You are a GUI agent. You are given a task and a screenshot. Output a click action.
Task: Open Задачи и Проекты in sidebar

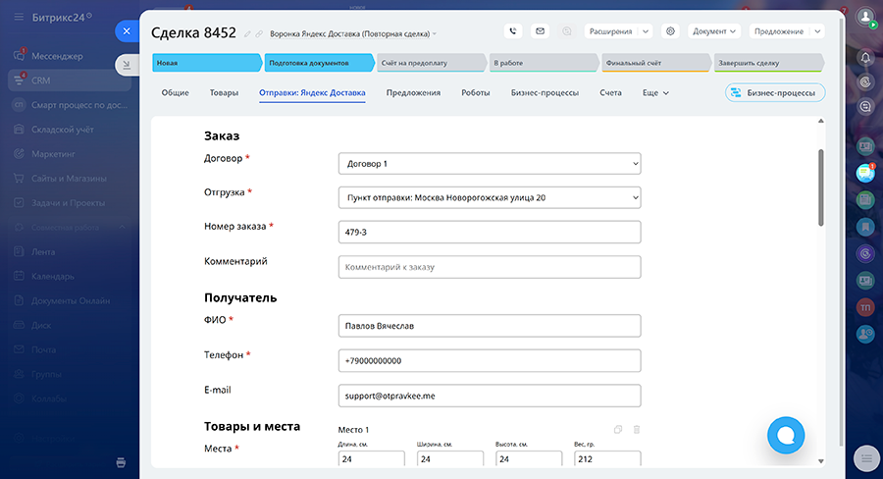point(68,203)
